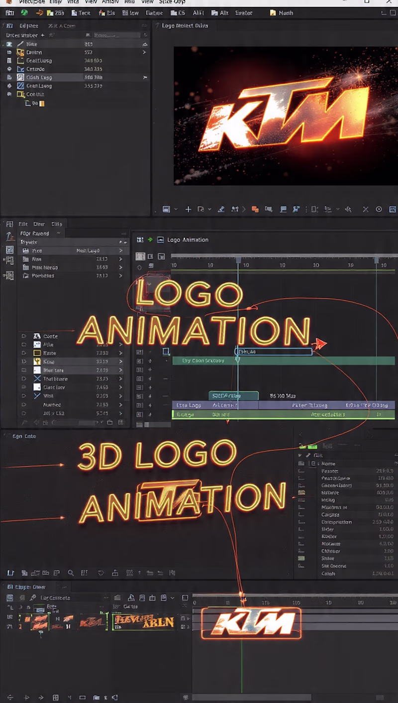The width and height of the screenshot is (398, 703).
Task: Click the trash icon in the lower-left list panel
Action: [x=120, y=423]
